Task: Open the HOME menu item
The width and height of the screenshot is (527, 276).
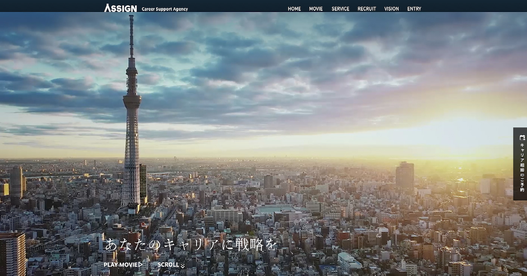Action: 294,9
